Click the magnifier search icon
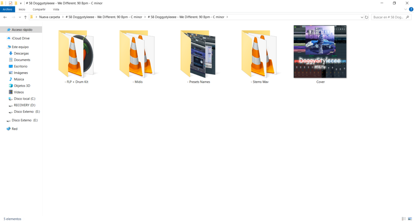Image resolution: width=414 pixels, height=222 pixels. pos(407,17)
